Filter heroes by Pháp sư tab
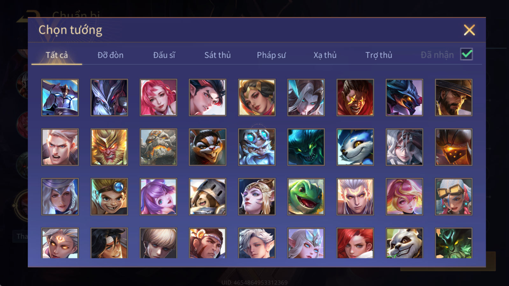509x286 pixels. (271, 55)
